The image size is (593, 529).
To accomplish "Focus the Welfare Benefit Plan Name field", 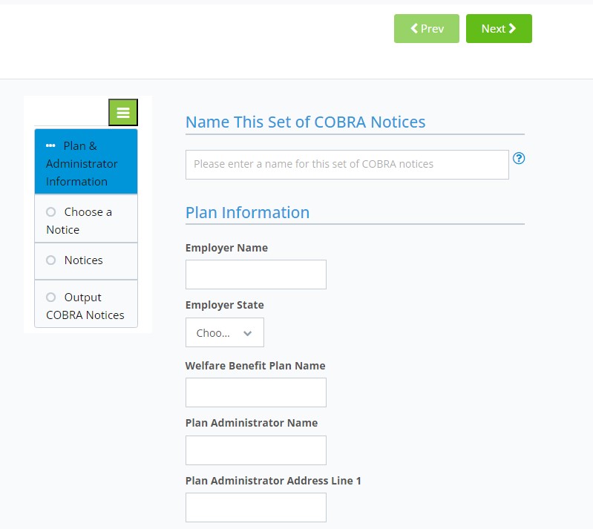I will pos(255,392).
